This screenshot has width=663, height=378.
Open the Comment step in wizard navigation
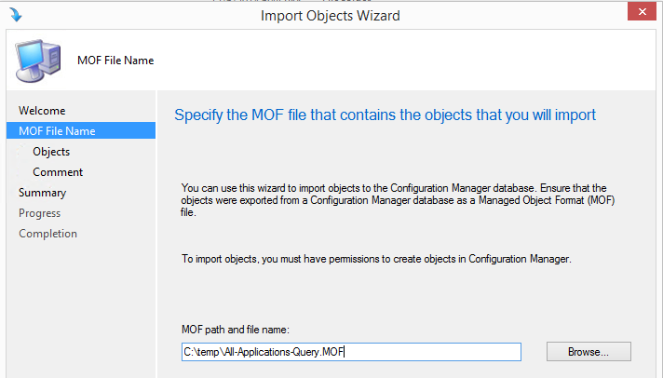click(x=58, y=172)
